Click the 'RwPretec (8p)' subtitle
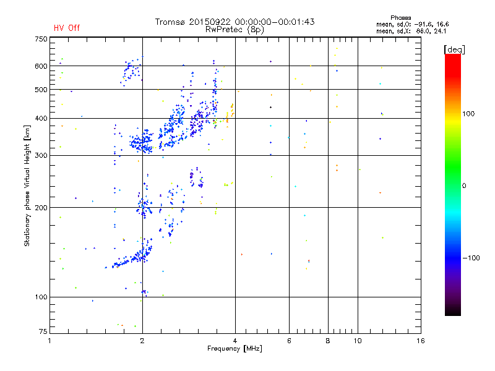 (235, 30)
